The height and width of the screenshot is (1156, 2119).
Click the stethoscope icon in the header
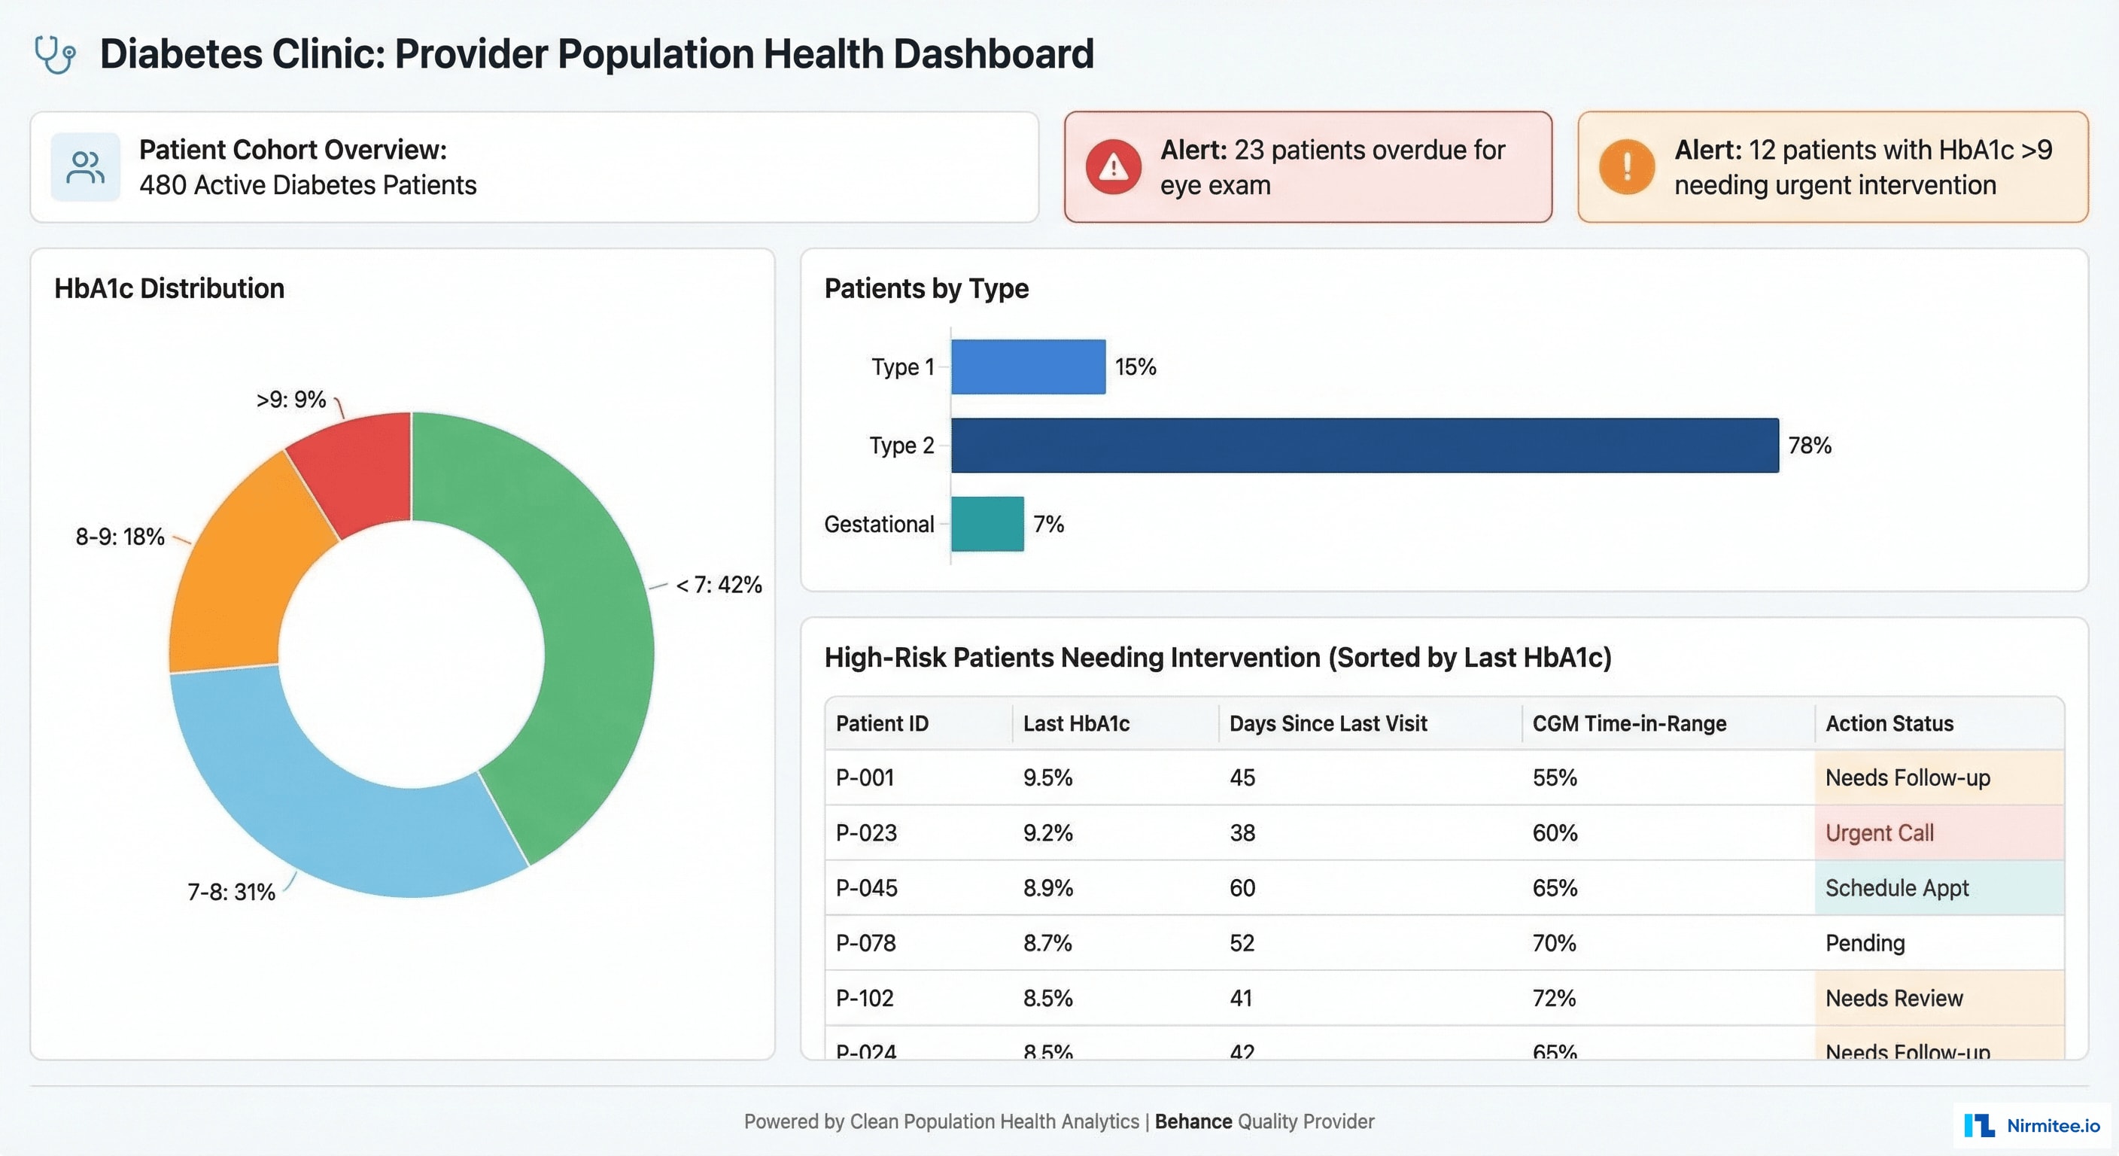pos(55,54)
